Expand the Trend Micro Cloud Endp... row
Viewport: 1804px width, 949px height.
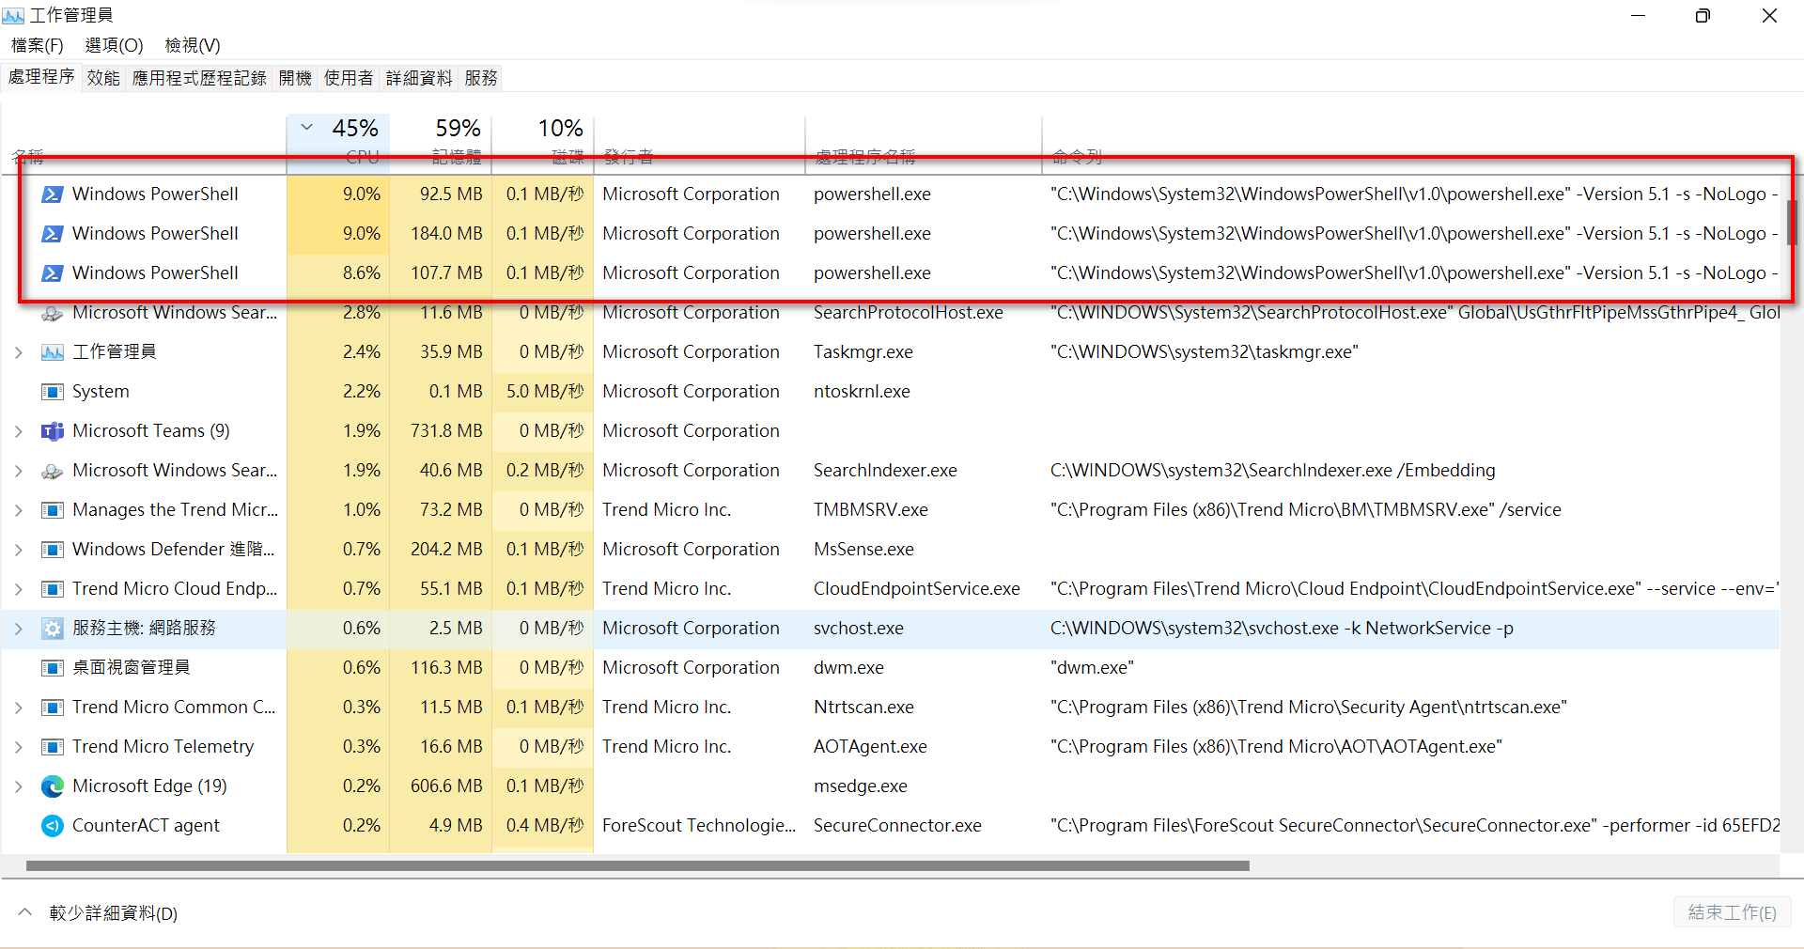[19, 589]
